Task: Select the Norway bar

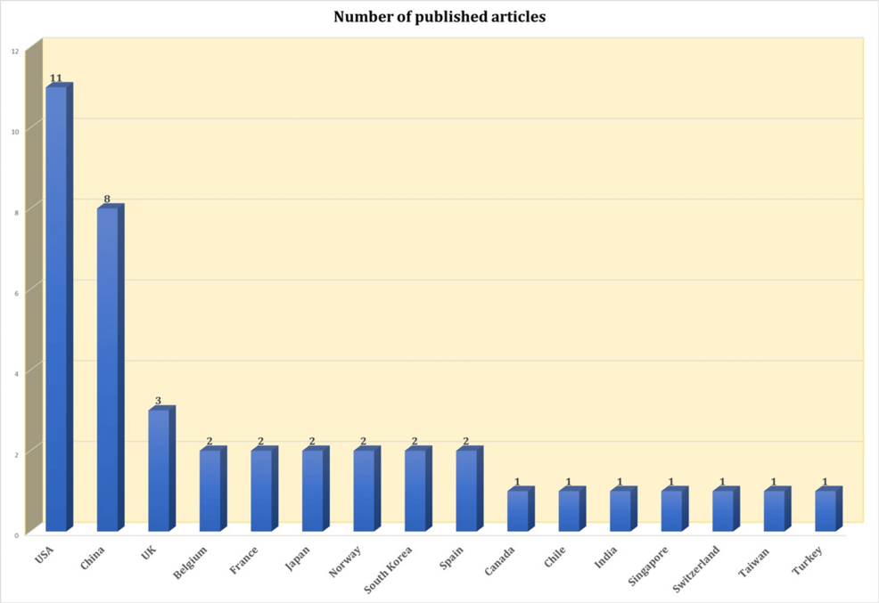Action: click(364, 490)
